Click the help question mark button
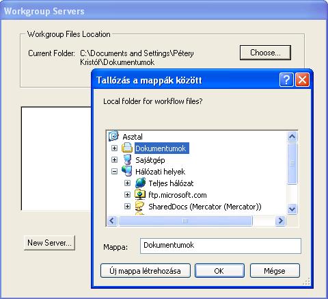This screenshot has width=328, height=299. (x=286, y=80)
